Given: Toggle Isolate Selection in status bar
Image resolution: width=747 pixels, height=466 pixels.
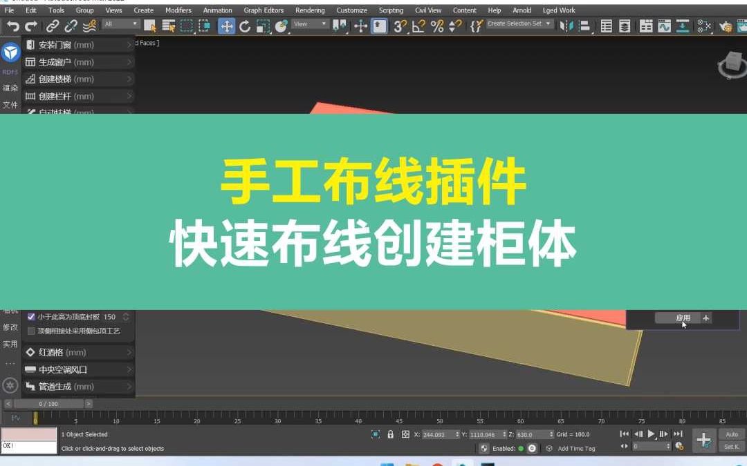Looking at the screenshot, I should (376, 434).
